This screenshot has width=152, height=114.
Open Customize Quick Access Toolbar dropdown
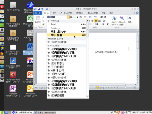[50, 9]
